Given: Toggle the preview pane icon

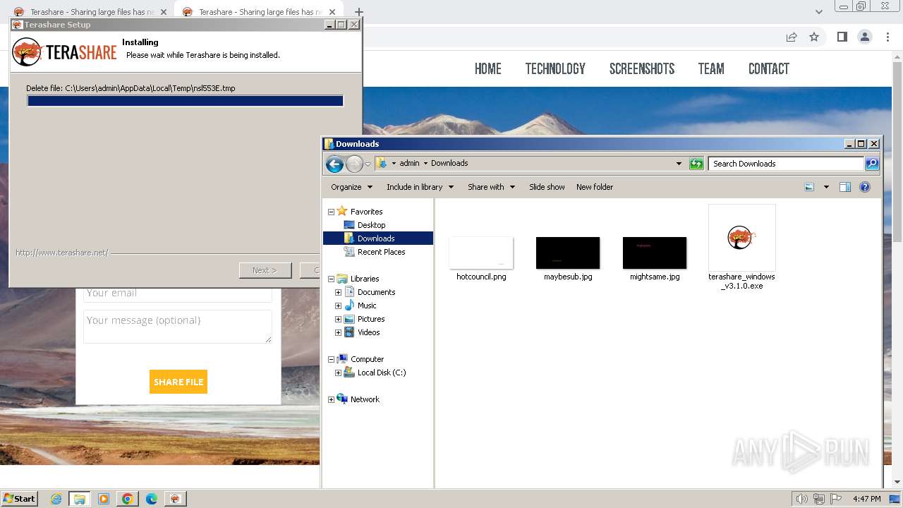Looking at the screenshot, I should tap(845, 187).
